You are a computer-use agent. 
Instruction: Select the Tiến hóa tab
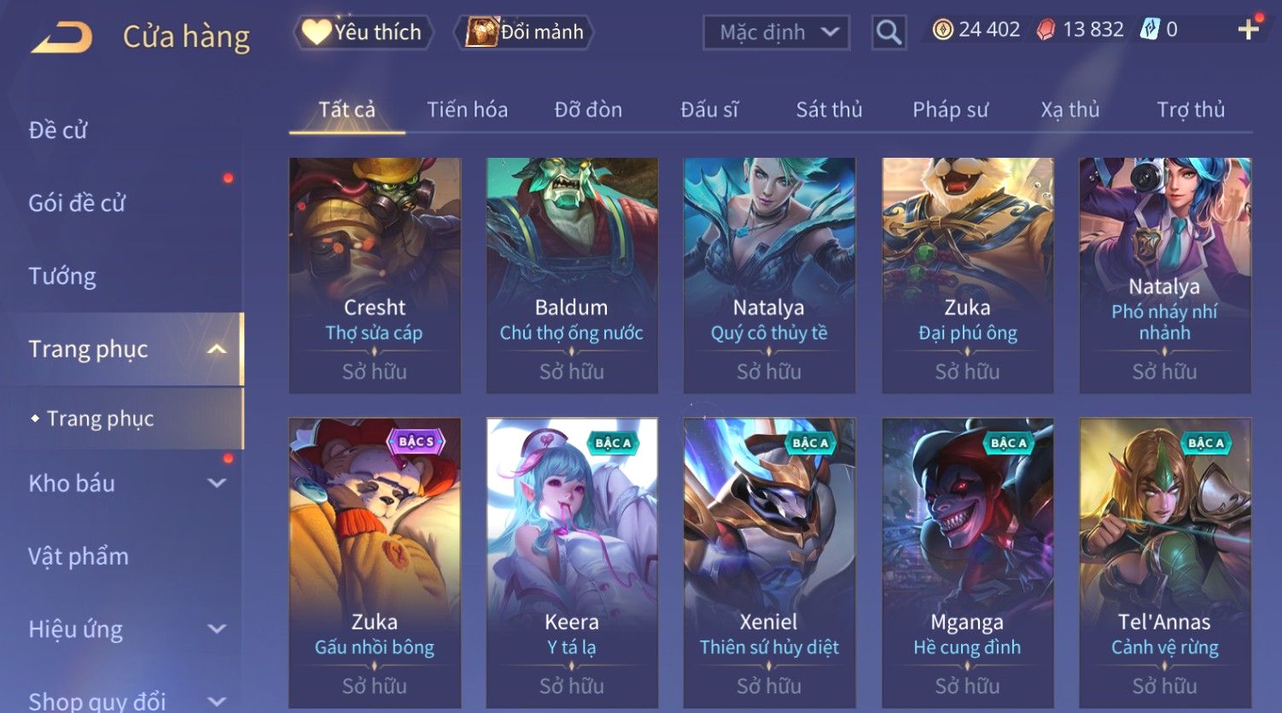click(467, 109)
